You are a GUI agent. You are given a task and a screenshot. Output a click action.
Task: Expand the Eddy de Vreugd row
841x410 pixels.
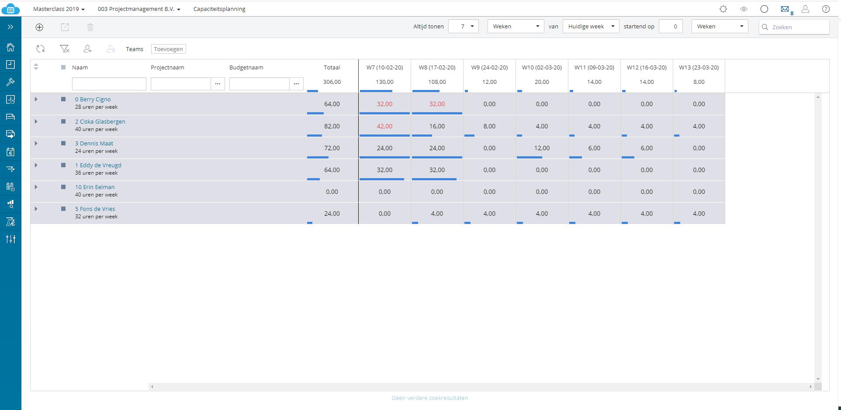(x=36, y=165)
